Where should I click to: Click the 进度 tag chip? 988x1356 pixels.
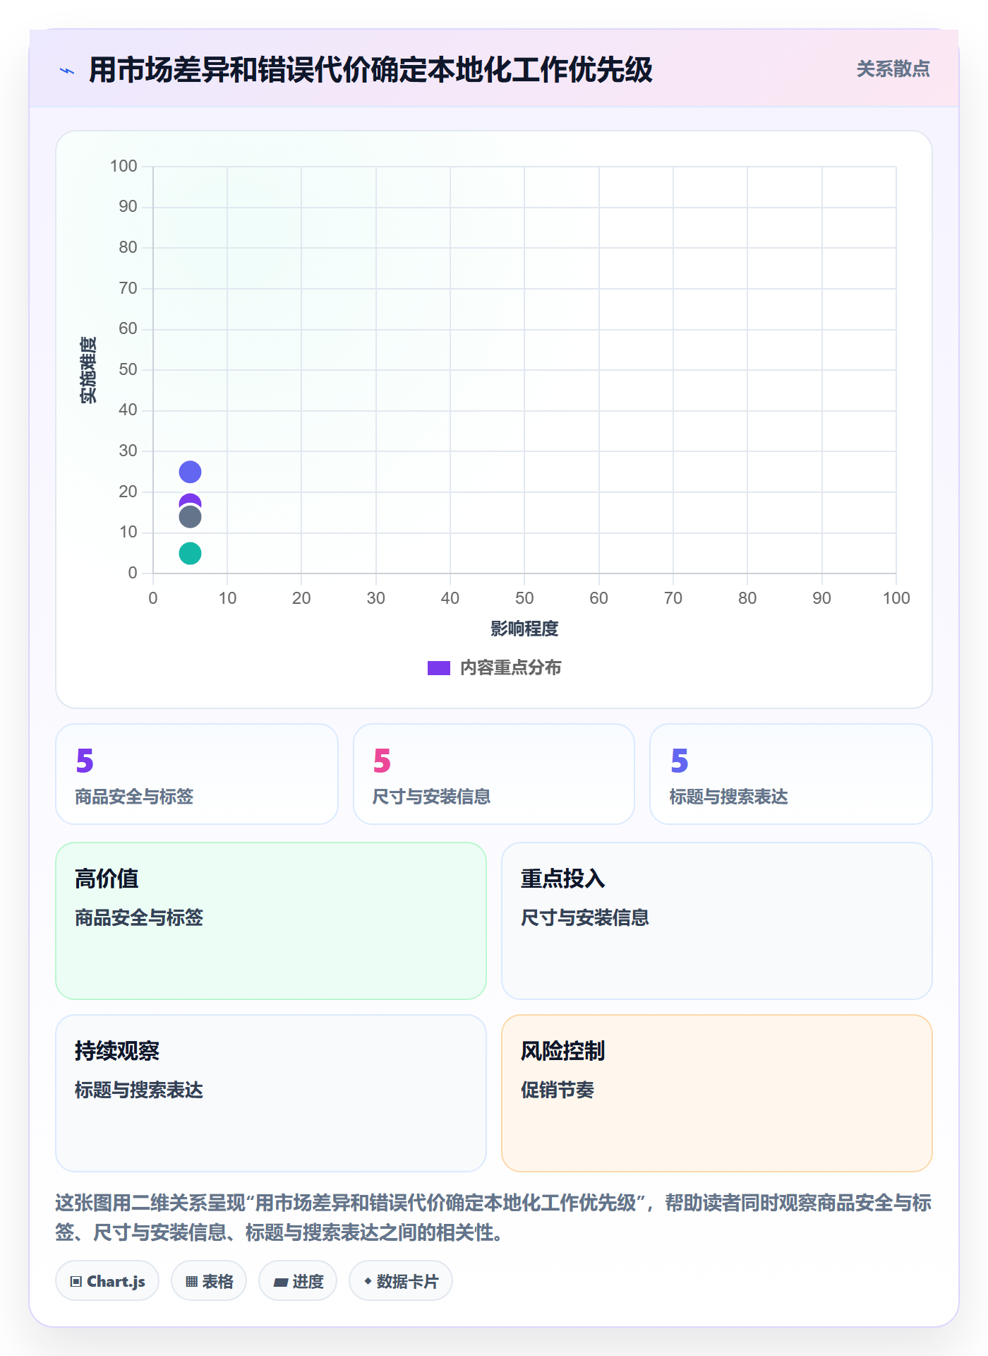click(x=298, y=1281)
